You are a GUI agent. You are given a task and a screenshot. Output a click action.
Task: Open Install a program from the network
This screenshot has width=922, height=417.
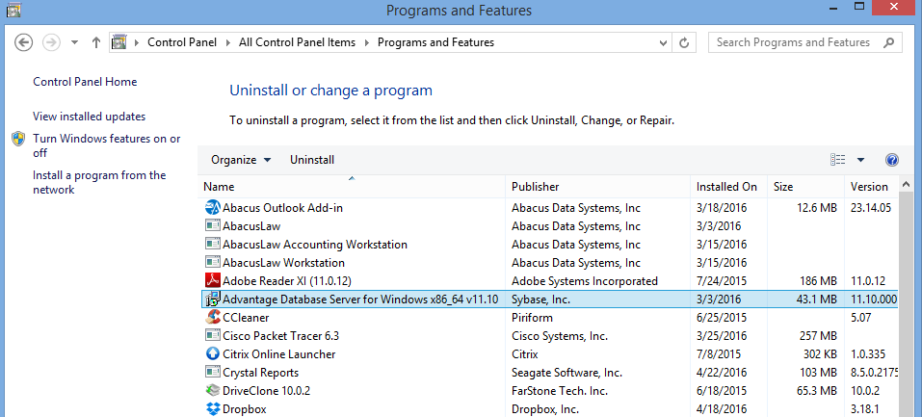pyautogui.click(x=99, y=182)
